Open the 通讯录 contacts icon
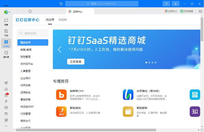This screenshot has height=132, width=204. (x=6, y=54)
